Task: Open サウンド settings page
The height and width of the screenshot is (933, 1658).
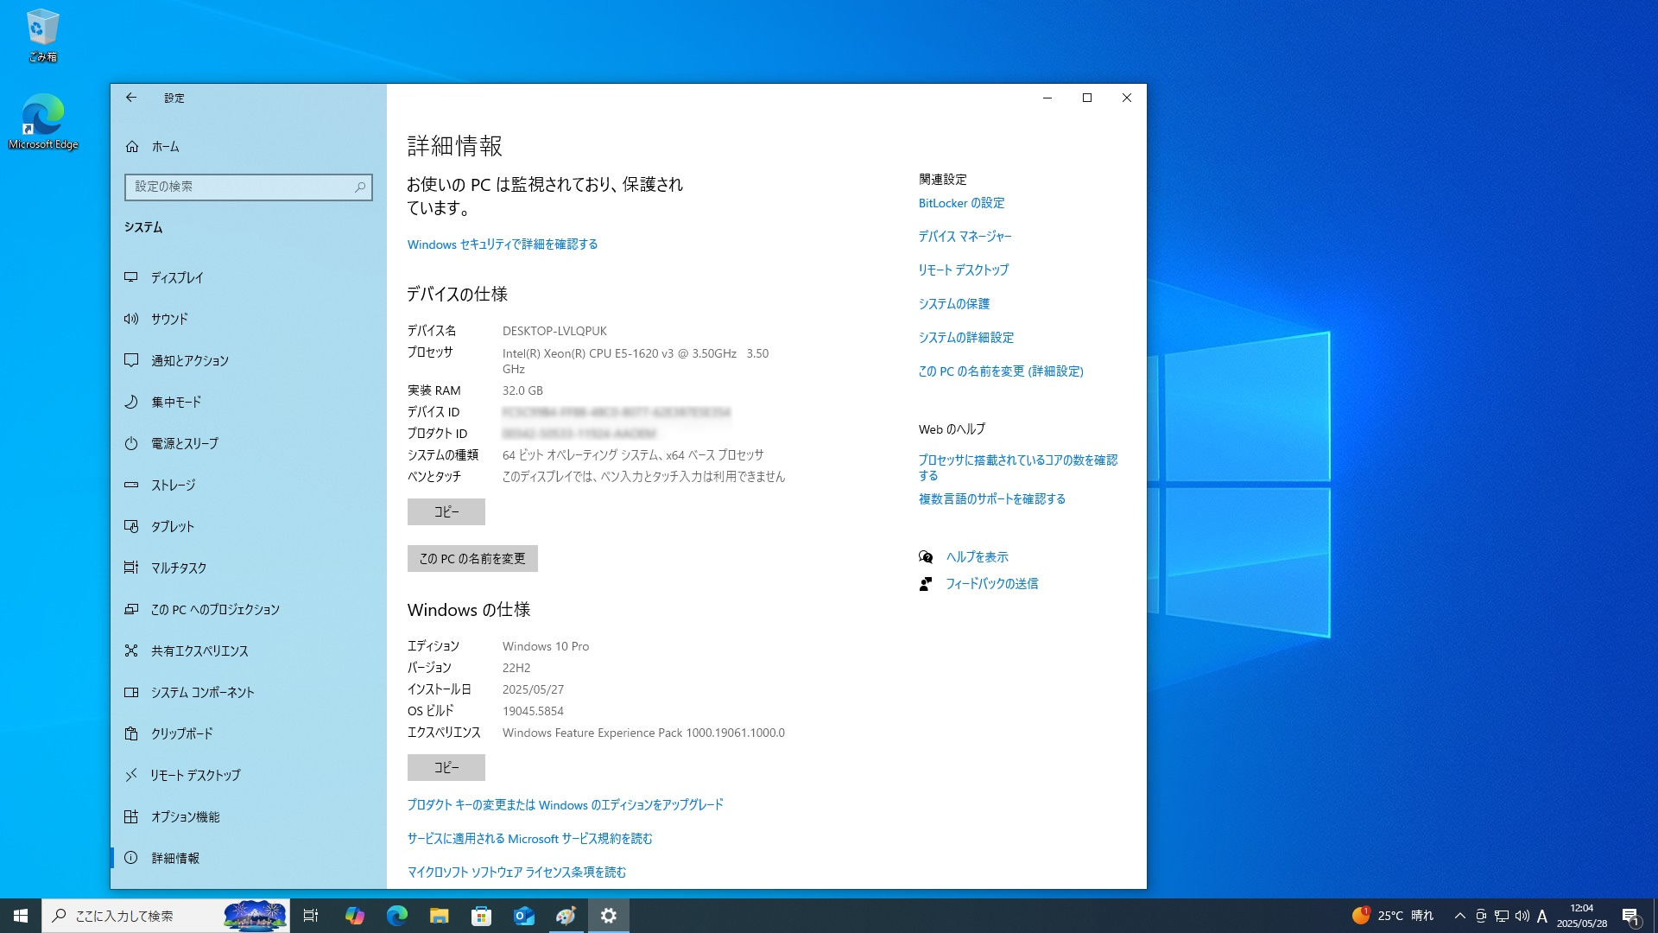Action: [249, 319]
